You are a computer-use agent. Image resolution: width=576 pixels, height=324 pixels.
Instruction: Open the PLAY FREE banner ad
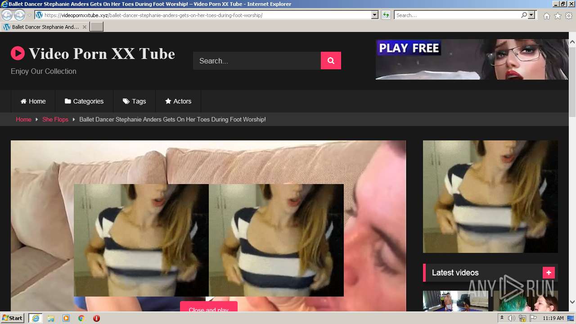(472, 59)
